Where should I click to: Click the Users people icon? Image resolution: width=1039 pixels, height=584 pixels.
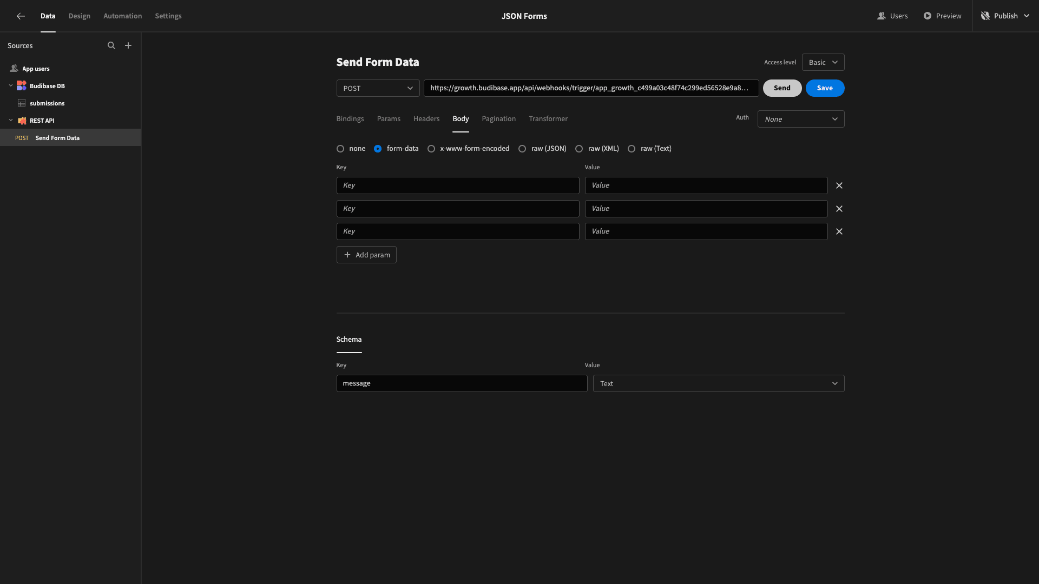[x=882, y=16]
